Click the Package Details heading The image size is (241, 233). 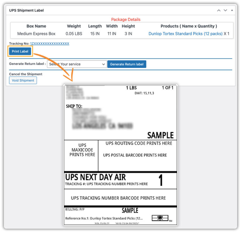126,20
